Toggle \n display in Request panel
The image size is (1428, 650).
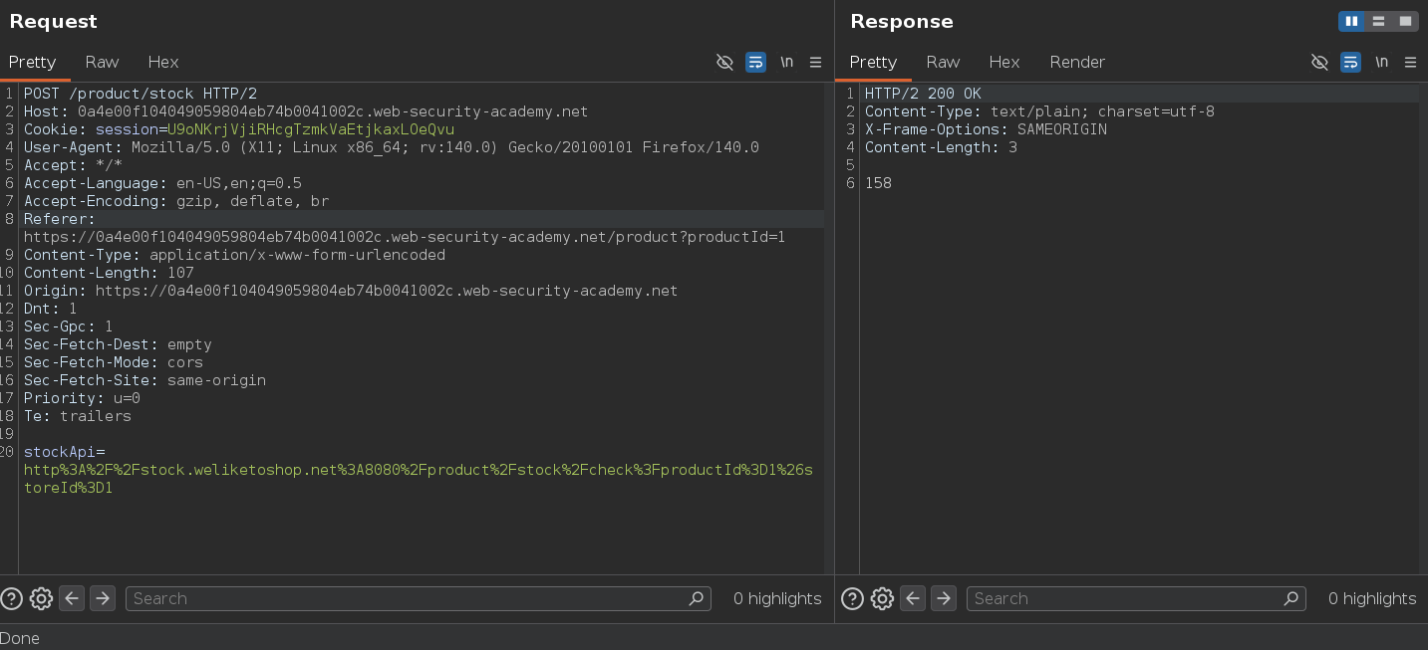click(x=786, y=62)
